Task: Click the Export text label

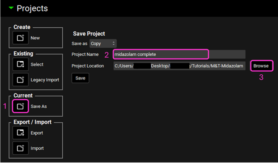Action: (37, 133)
